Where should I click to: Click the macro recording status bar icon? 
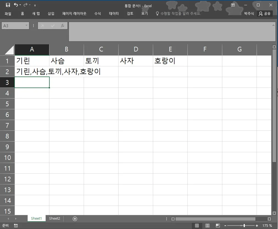(16, 226)
